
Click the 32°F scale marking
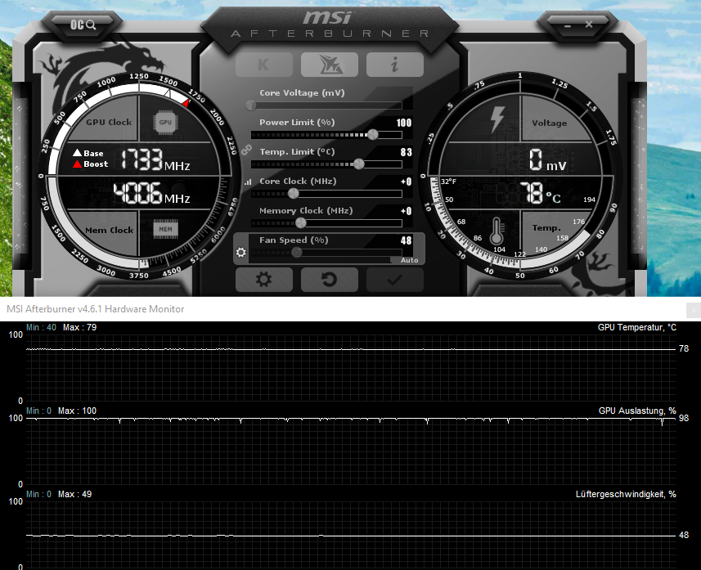click(449, 182)
